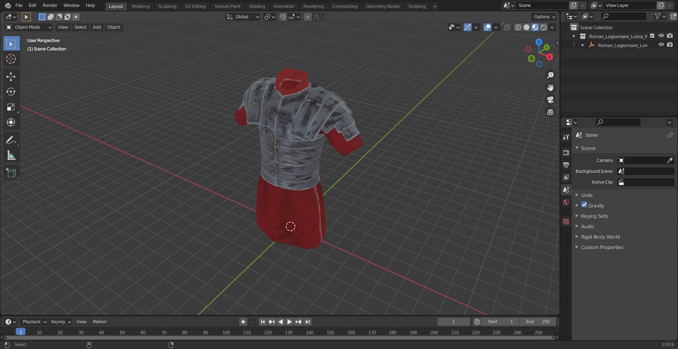678x349 pixels.
Task: Open the Global transform orientation dropdown
Action: [243, 17]
